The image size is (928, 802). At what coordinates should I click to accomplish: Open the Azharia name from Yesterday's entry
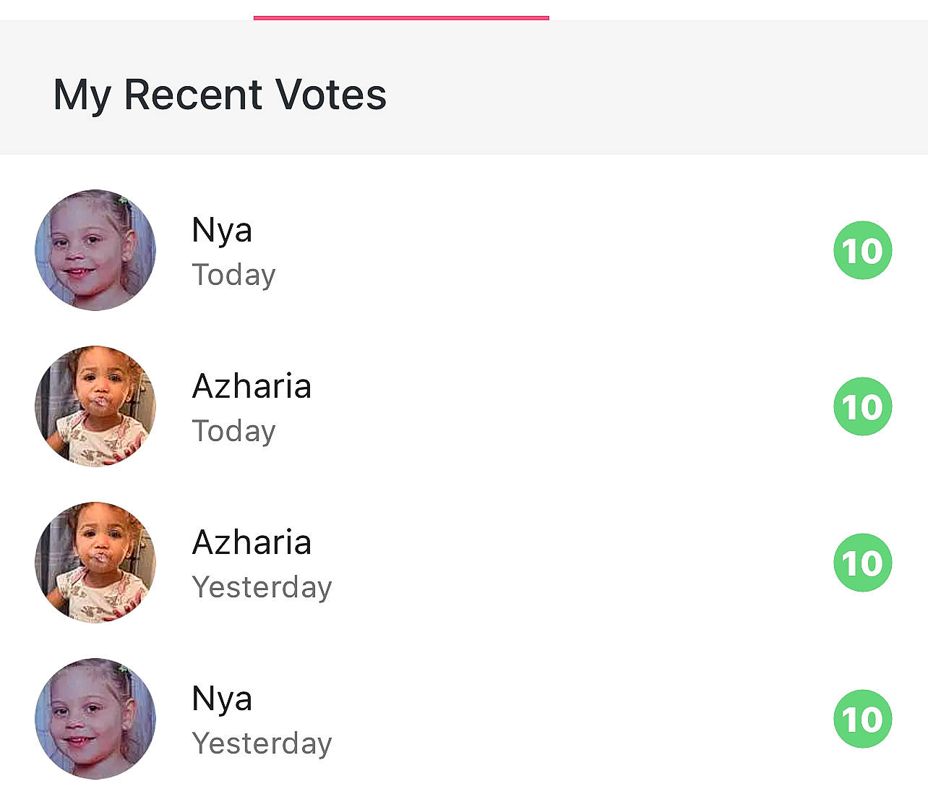point(252,542)
